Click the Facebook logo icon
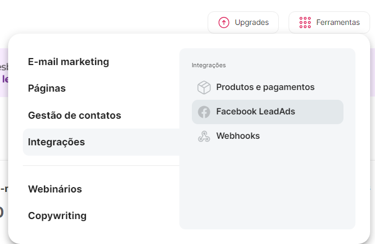 pos(204,112)
